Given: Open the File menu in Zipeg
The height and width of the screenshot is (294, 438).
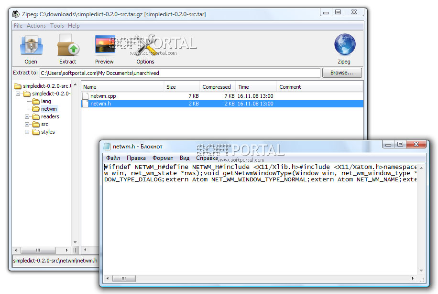Looking at the screenshot, I should pos(18,26).
